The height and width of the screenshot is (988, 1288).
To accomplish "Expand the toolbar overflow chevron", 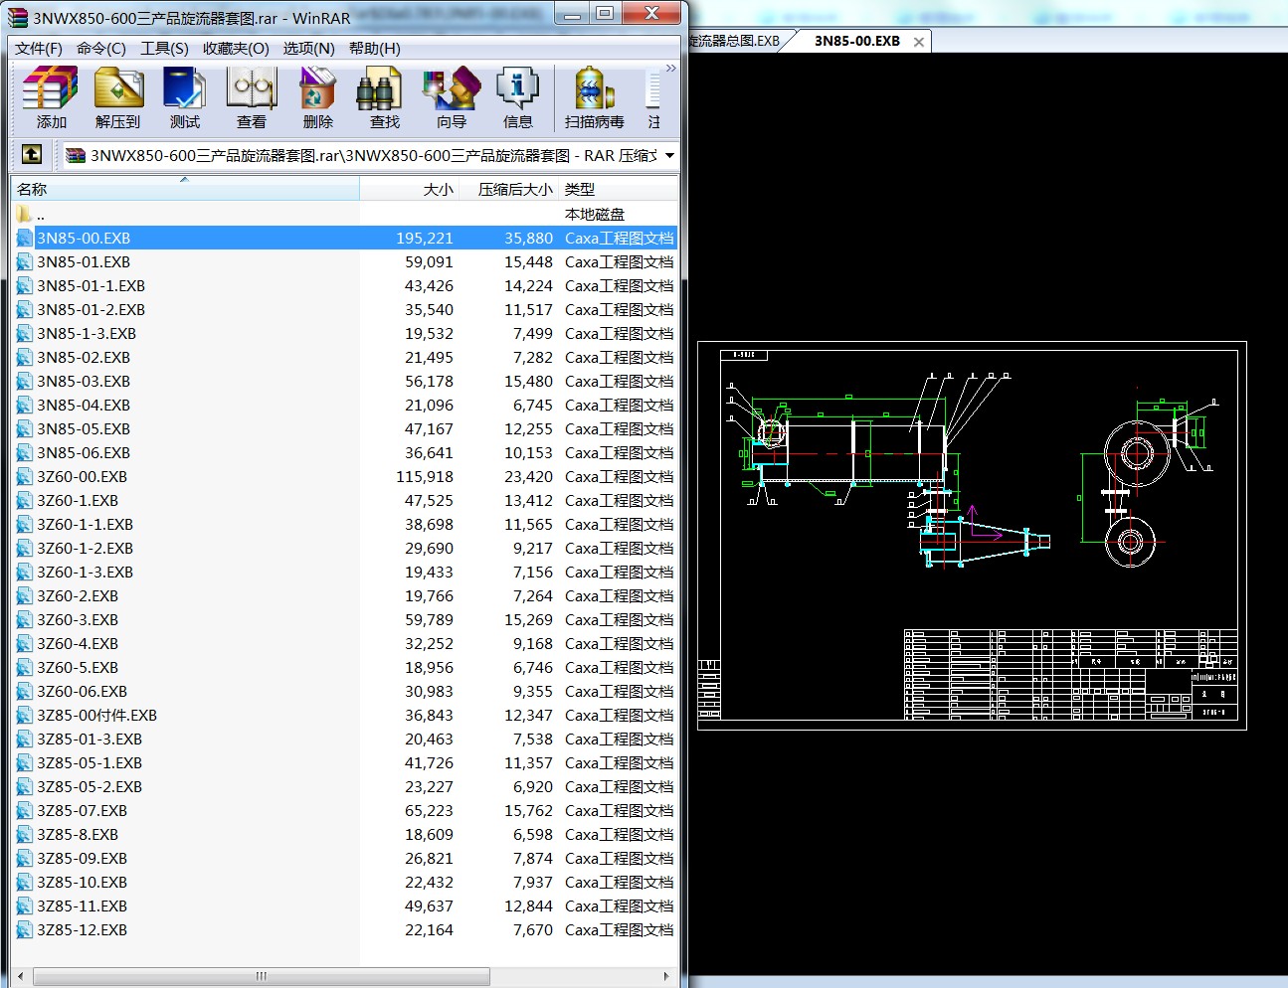I will pyautogui.click(x=670, y=68).
